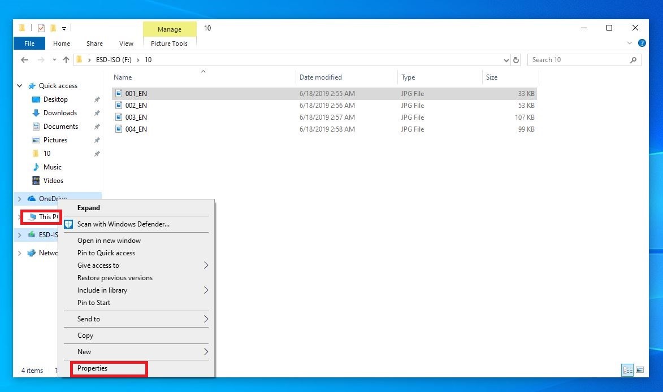
Task: Click the Back navigation arrow
Action: coord(24,60)
